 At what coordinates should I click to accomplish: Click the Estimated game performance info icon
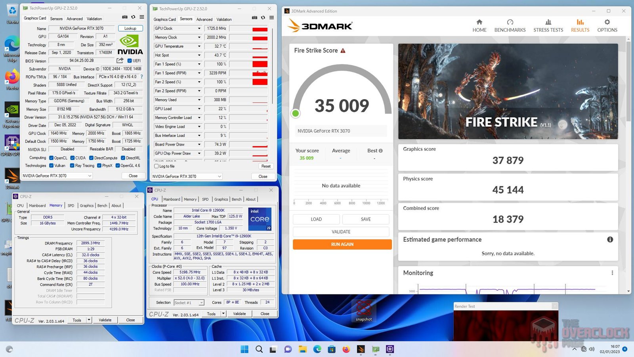611,240
